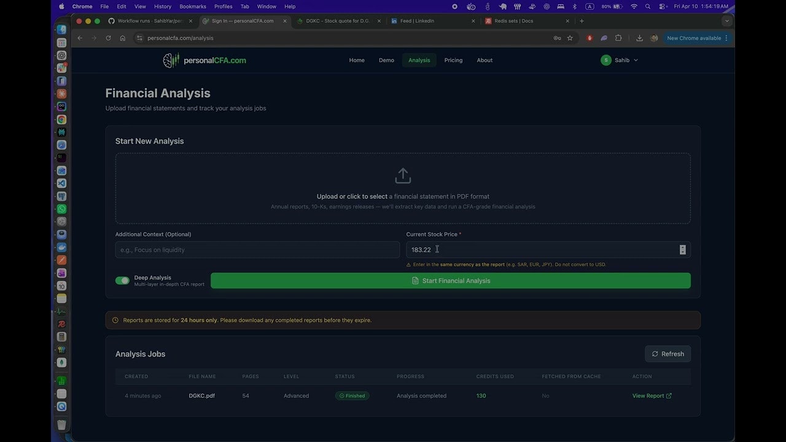This screenshot has width=786, height=442.
Task: Click the site information icon in address bar
Action: click(x=139, y=38)
